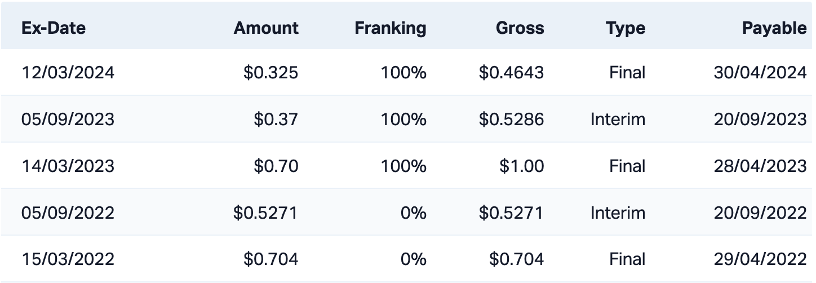
Task: Click the $0.5286 gross value
Action: [511, 120]
